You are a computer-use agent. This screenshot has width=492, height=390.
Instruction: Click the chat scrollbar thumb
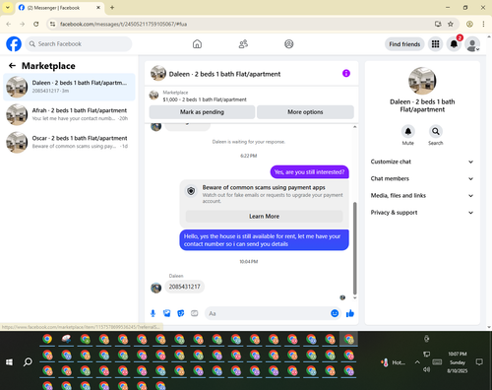click(354, 248)
